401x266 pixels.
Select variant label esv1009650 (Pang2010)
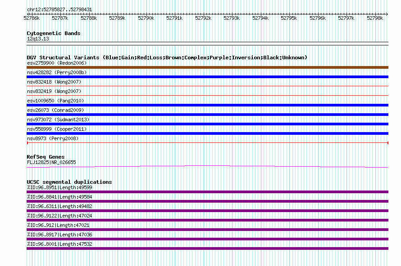click(x=55, y=101)
